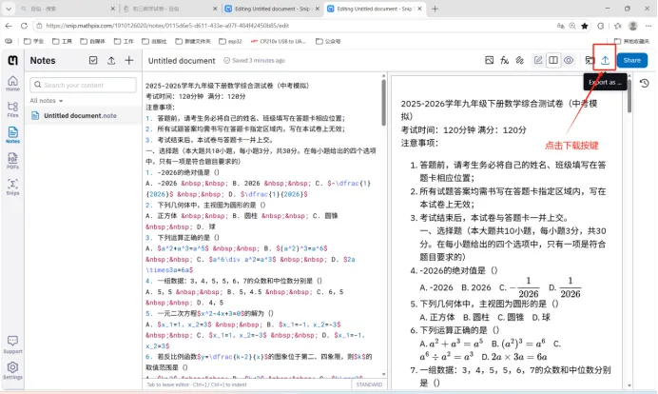Click editor text '考试时间: 120分钟 满分: 120分'
This screenshot has width=658, height=394.
tap(196, 96)
